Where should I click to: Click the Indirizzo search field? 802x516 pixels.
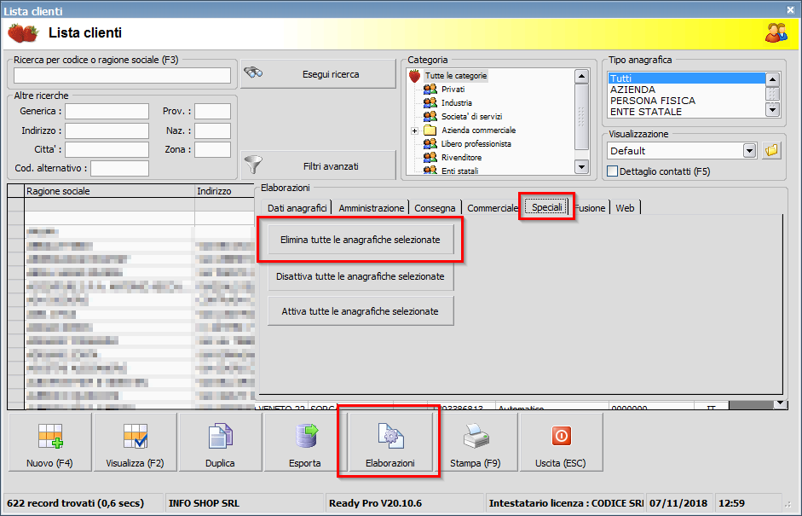pos(107,130)
